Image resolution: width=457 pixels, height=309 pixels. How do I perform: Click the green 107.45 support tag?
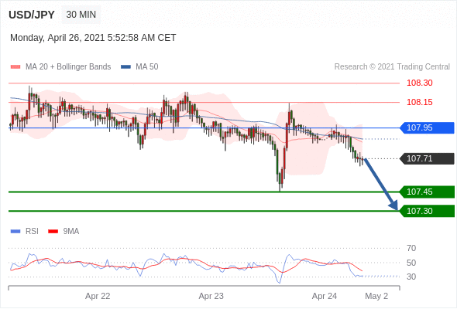point(427,192)
